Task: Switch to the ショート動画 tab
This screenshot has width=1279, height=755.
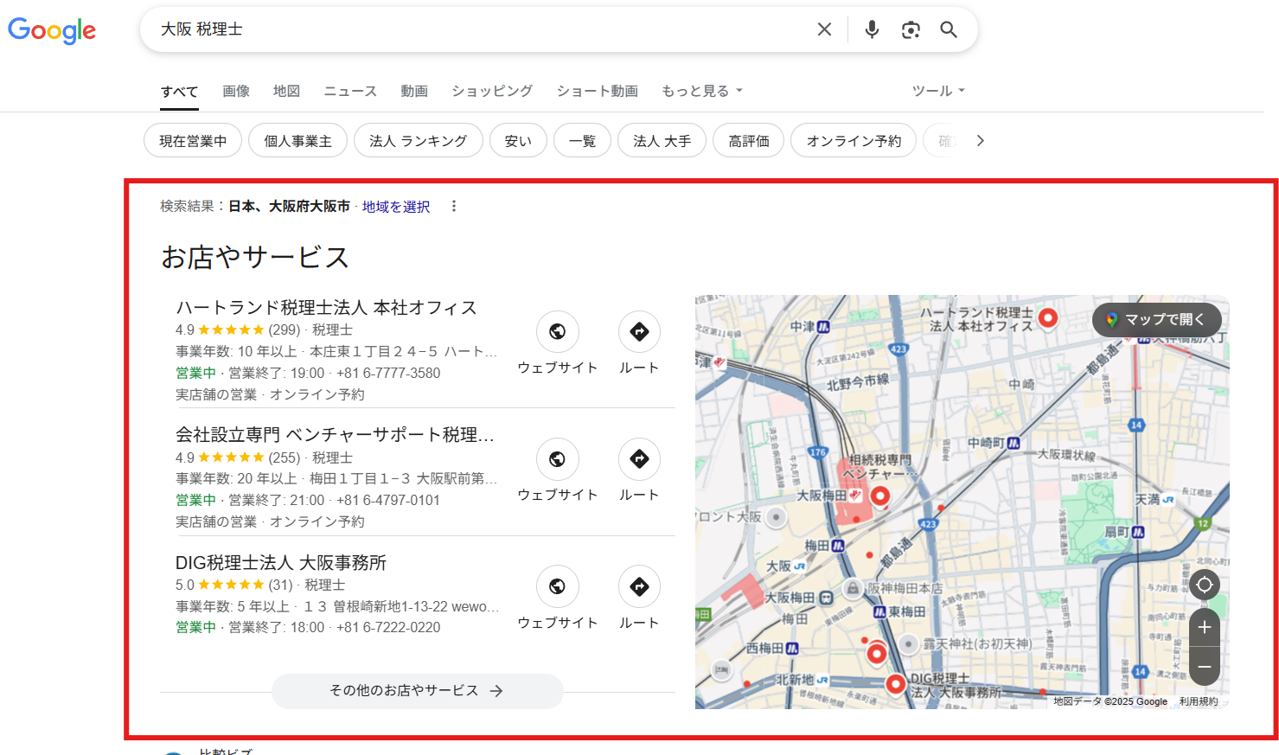Action: click(x=598, y=91)
